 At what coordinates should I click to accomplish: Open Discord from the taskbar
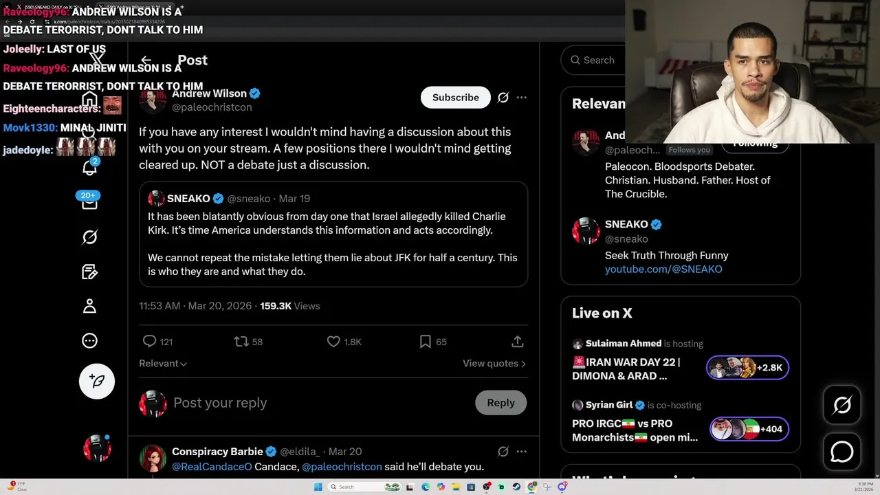562,487
